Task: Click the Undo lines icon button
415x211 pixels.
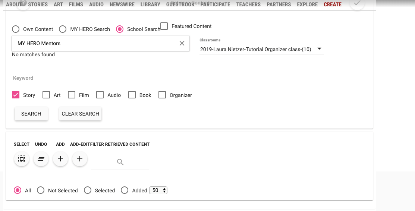Action: pyautogui.click(x=41, y=159)
